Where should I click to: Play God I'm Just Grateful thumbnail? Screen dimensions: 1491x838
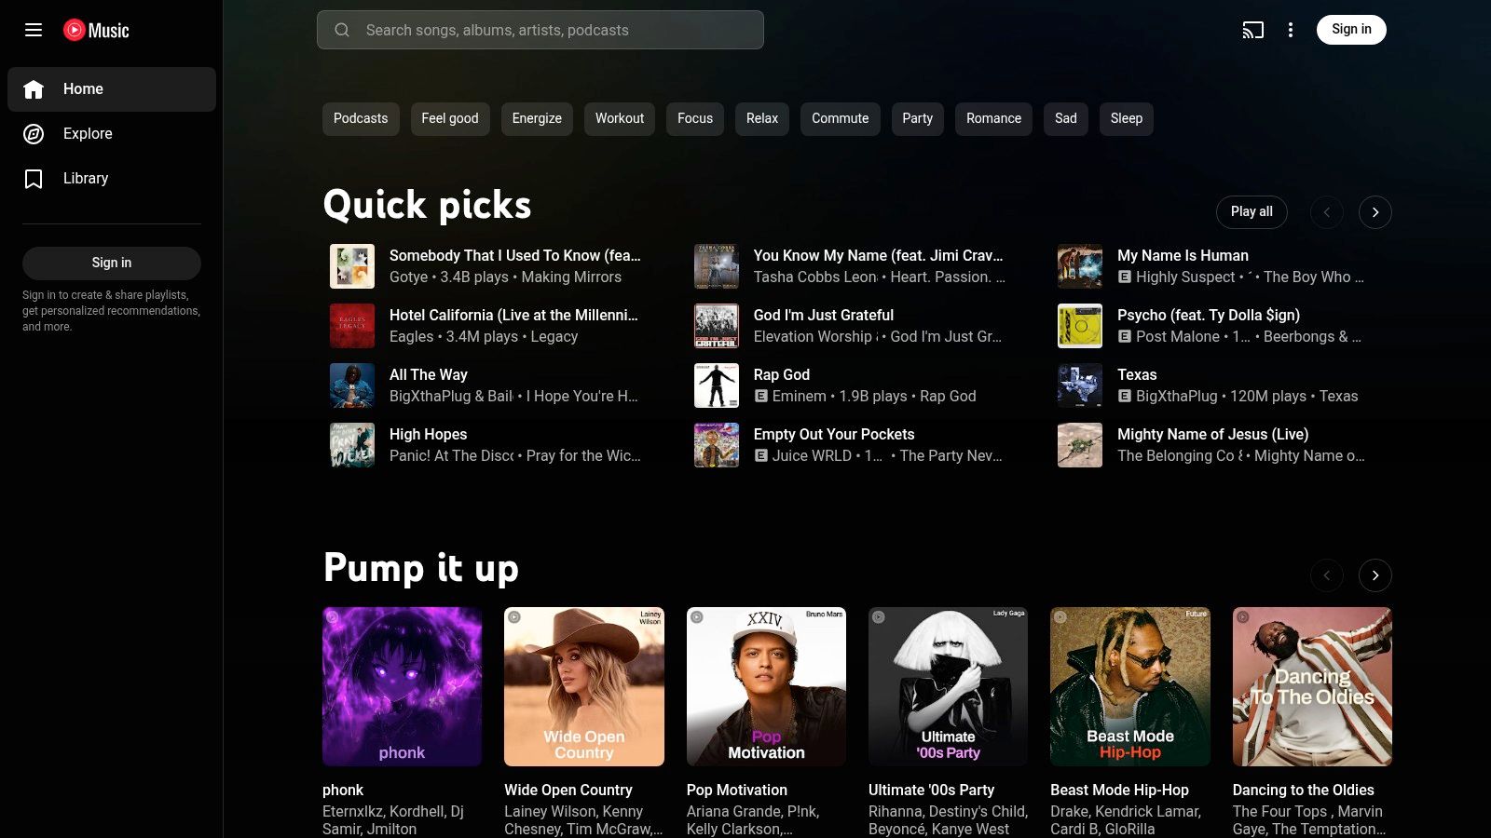pyautogui.click(x=717, y=326)
